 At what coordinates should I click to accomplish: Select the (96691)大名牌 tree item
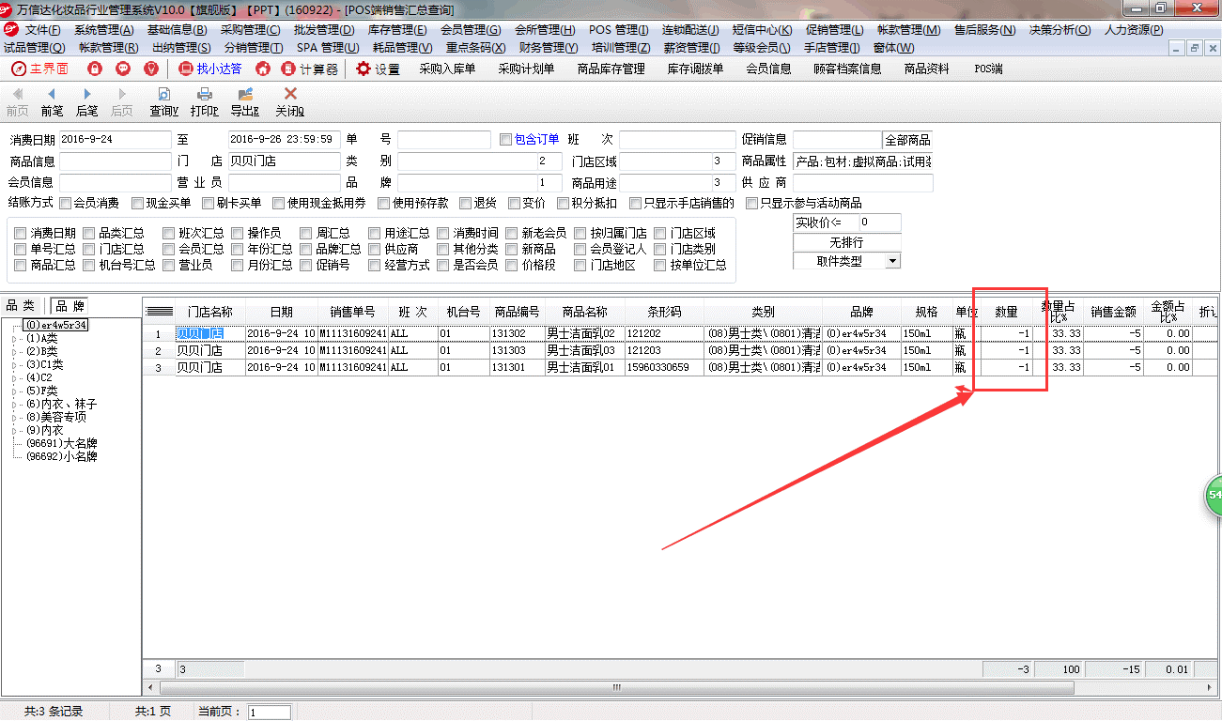coord(61,443)
